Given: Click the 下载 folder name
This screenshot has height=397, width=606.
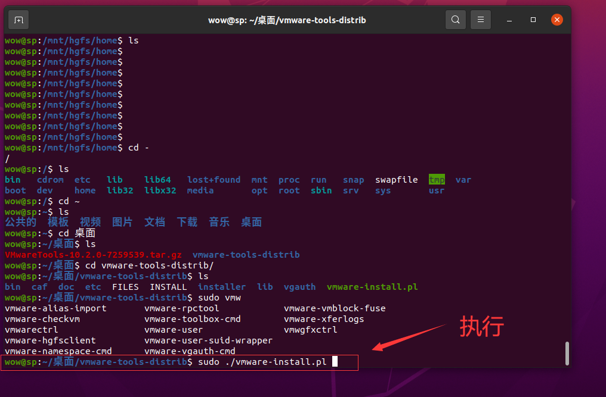Looking at the screenshot, I should [x=187, y=222].
